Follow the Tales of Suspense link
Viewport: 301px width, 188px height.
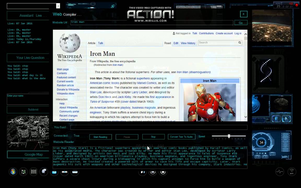(102, 102)
